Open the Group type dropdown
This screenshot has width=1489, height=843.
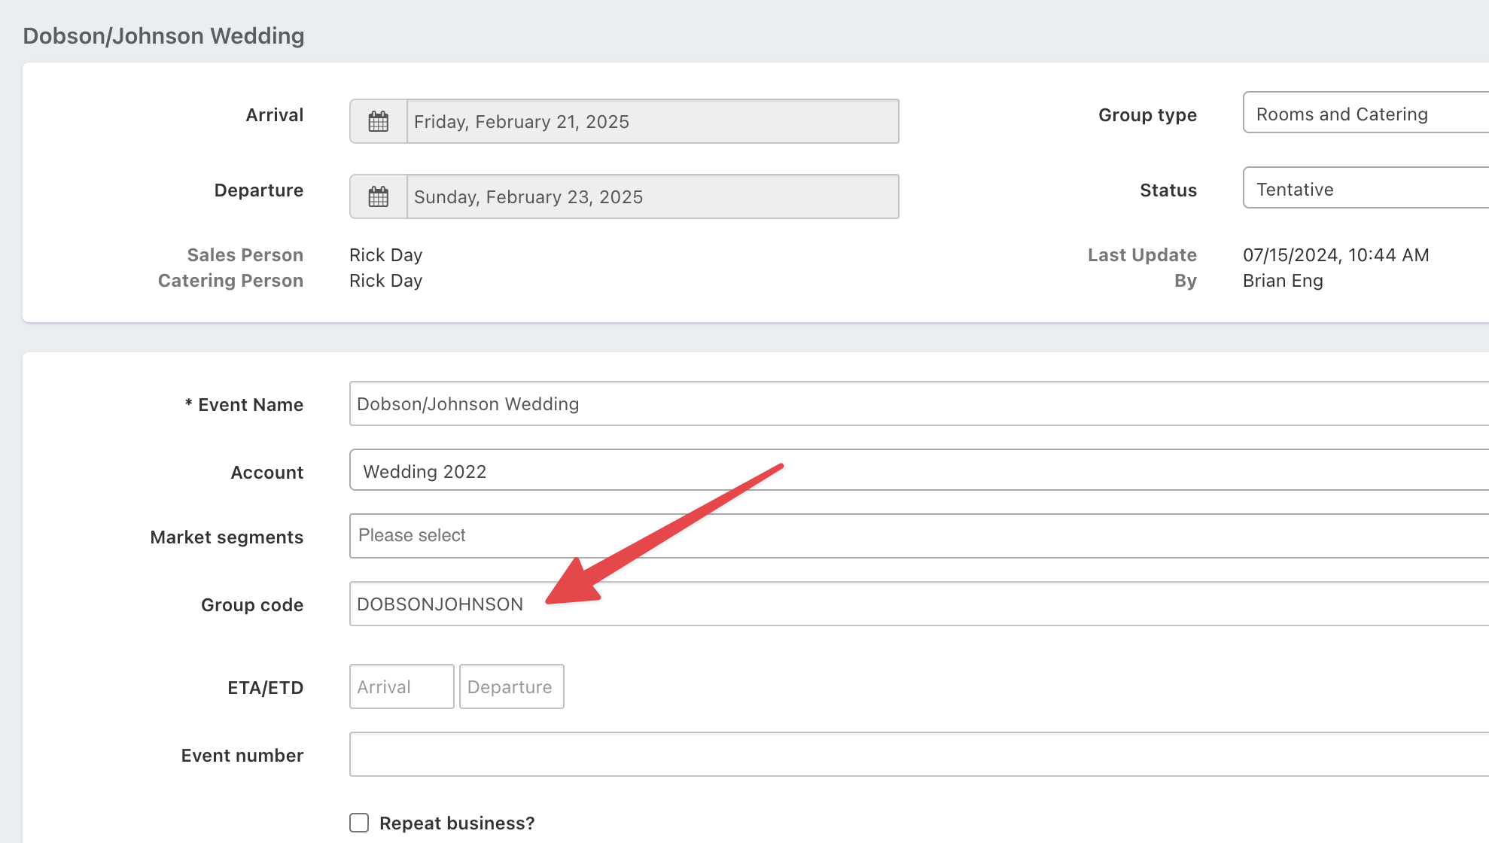1363,114
